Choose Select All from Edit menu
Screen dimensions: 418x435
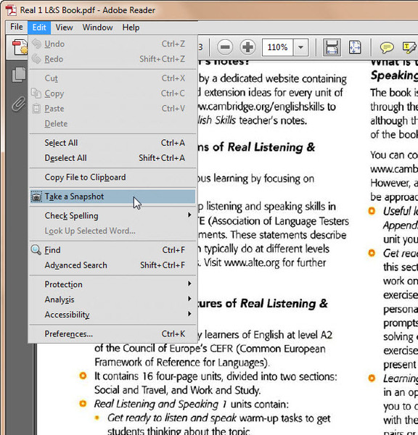point(112,143)
